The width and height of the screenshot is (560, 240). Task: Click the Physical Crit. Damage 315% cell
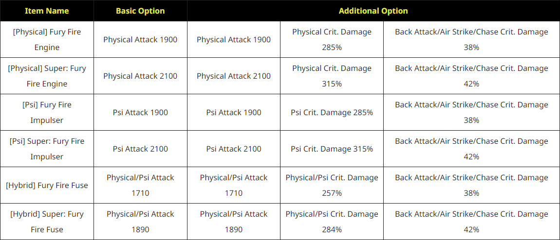332,76
